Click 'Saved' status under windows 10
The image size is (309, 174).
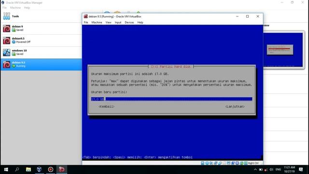pos(19,54)
